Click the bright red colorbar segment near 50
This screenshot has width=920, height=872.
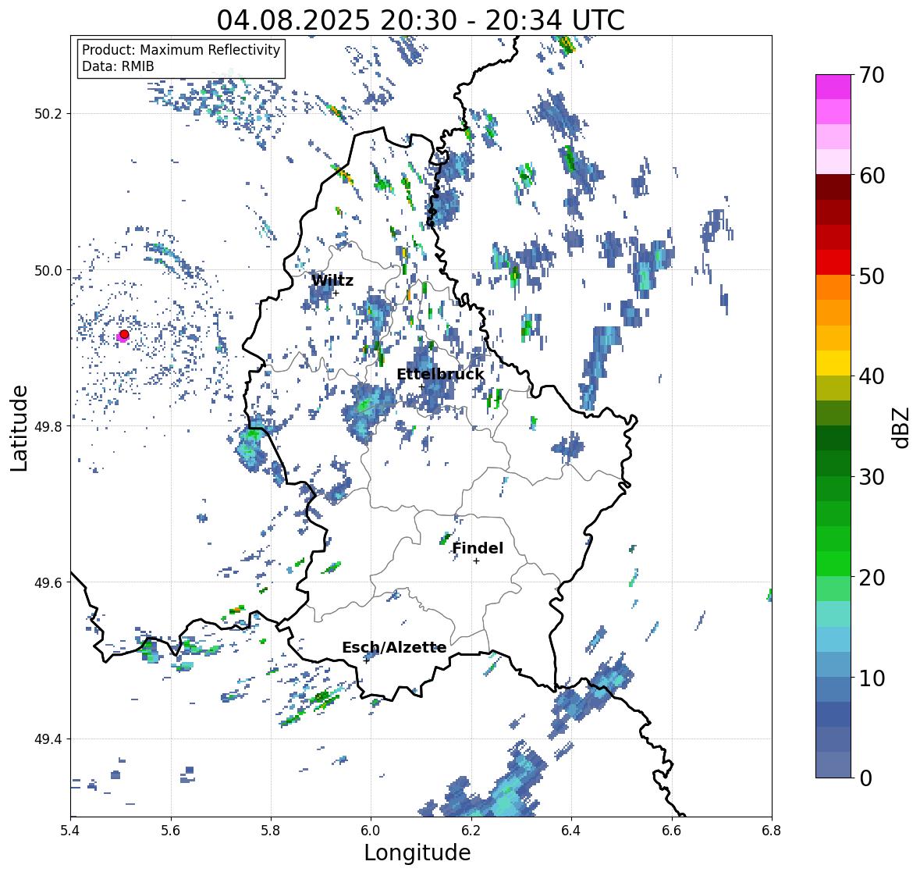(x=833, y=262)
